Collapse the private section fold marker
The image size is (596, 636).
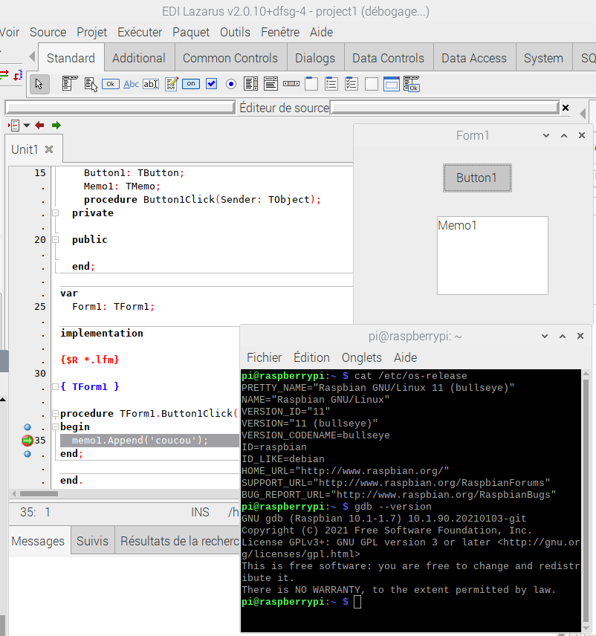(56, 213)
